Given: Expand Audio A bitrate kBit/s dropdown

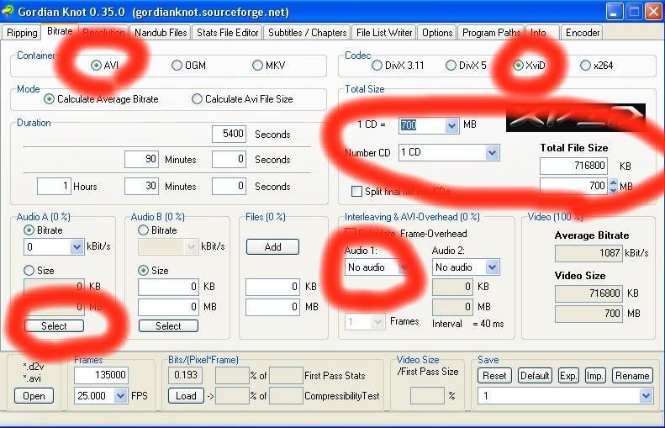Looking at the screenshot, I should (x=77, y=247).
